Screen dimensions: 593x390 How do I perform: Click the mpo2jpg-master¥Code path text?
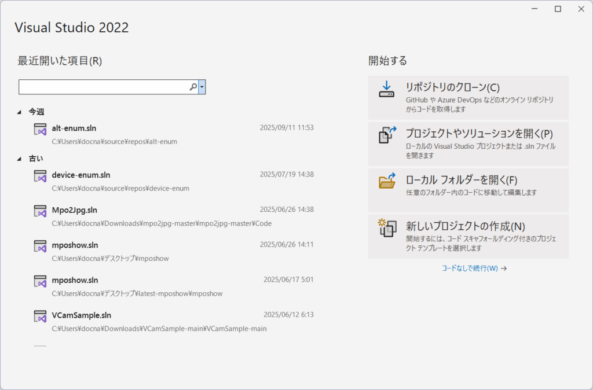(162, 223)
